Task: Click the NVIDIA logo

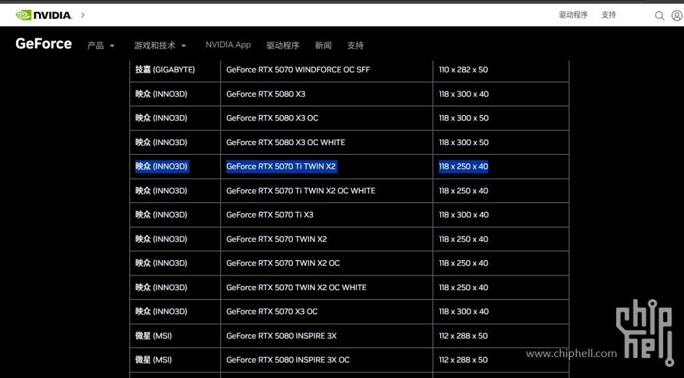Action: [x=43, y=15]
